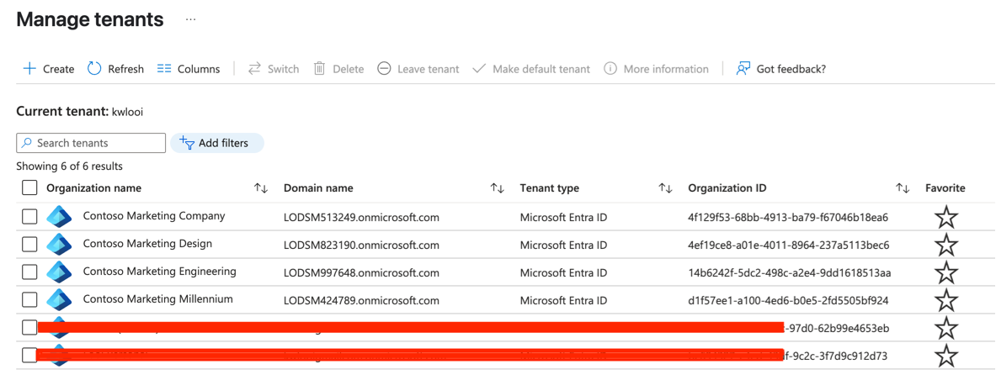The height and width of the screenshot is (380, 996).
Task: Check the select-all header checkbox
Action: point(29,187)
